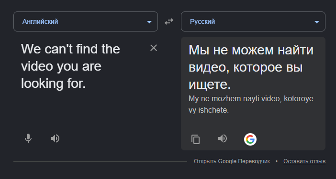Open the Открыть Google Переводчик link
This screenshot has height=179, width=336.
[232, 161]
